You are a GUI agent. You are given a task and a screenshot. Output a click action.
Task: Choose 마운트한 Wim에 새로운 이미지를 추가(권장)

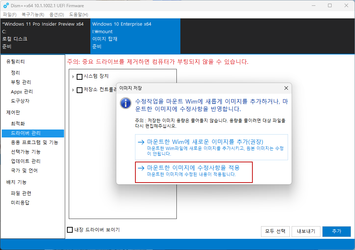tap(211, 147)
